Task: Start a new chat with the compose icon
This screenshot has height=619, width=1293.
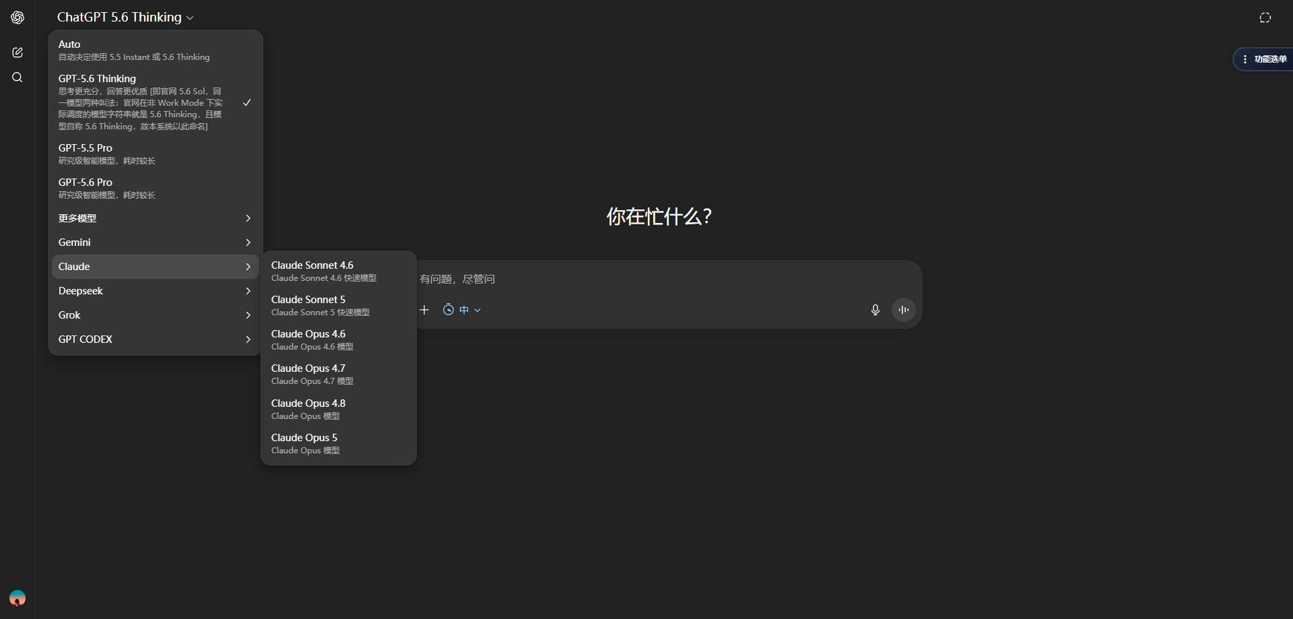Action: (18, 53)
